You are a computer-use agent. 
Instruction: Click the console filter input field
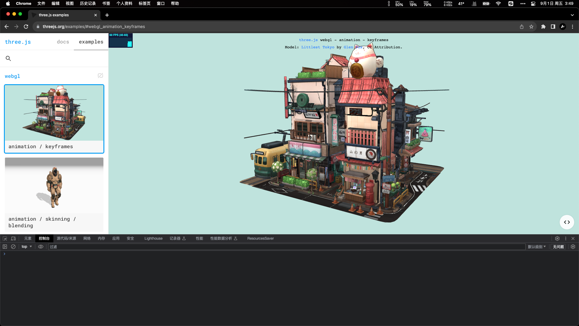(x=287, y=247)
